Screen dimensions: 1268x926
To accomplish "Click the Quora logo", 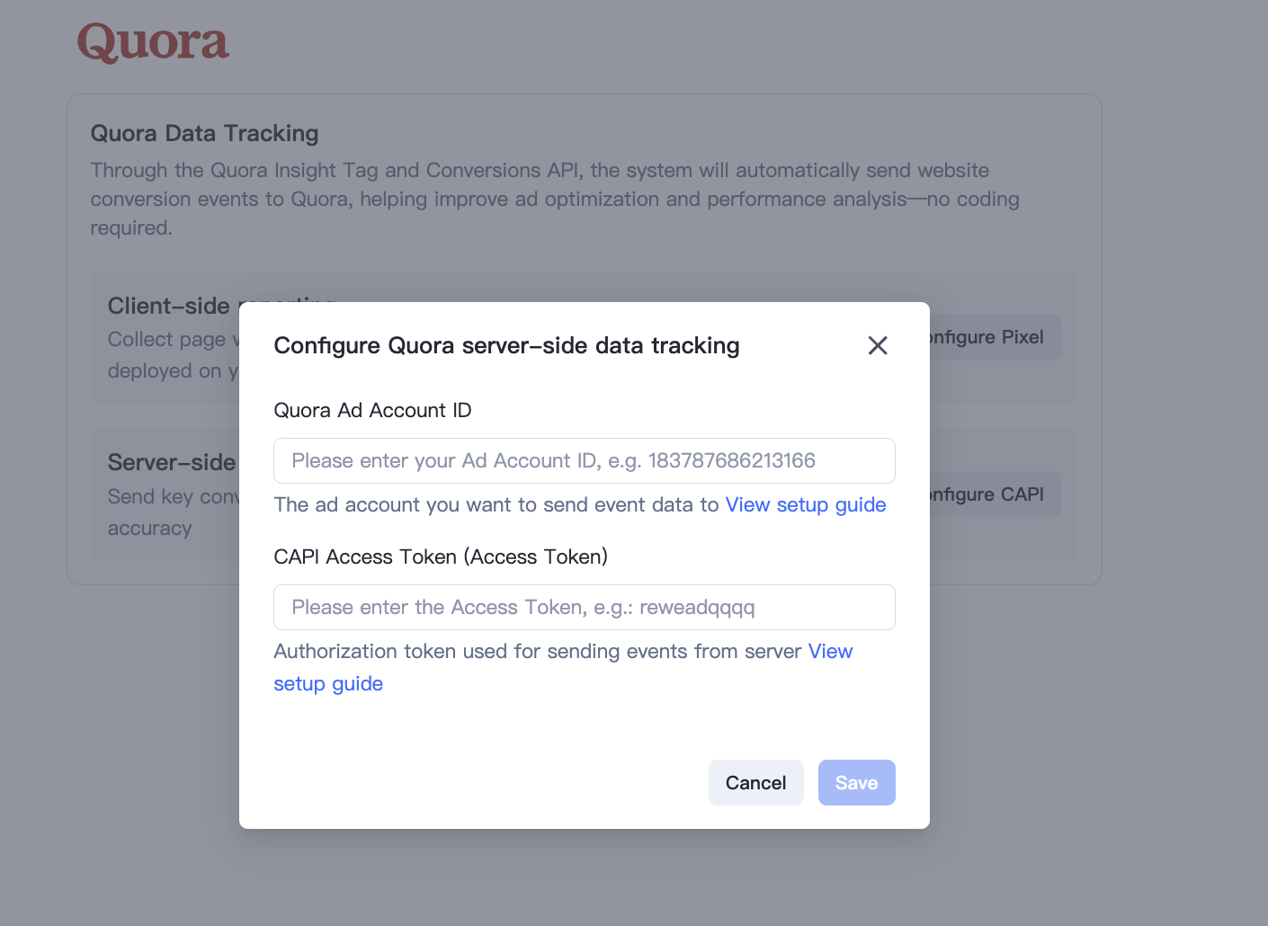I will (153, 42).
